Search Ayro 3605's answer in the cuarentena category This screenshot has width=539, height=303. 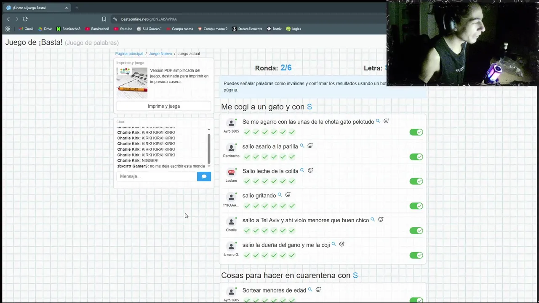click(x=310, y=290)
